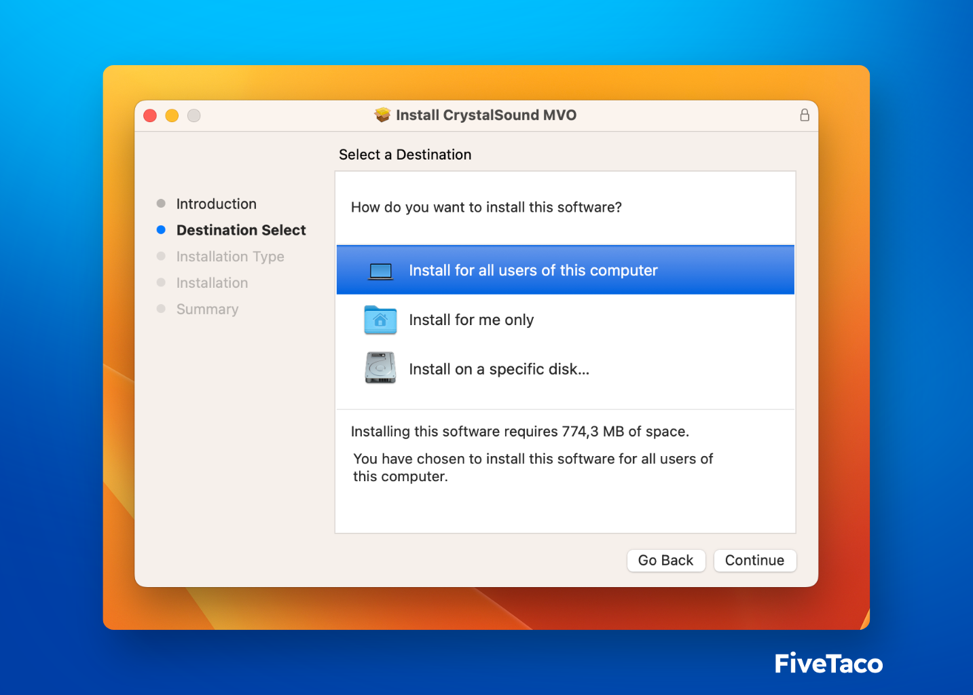Select the Destination Select step

coord(241,230)
